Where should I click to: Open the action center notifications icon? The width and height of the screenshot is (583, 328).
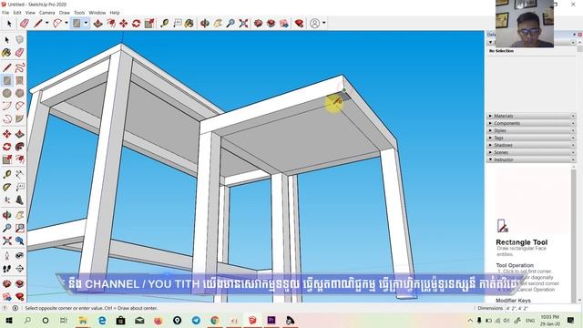[x=571, y=320]
